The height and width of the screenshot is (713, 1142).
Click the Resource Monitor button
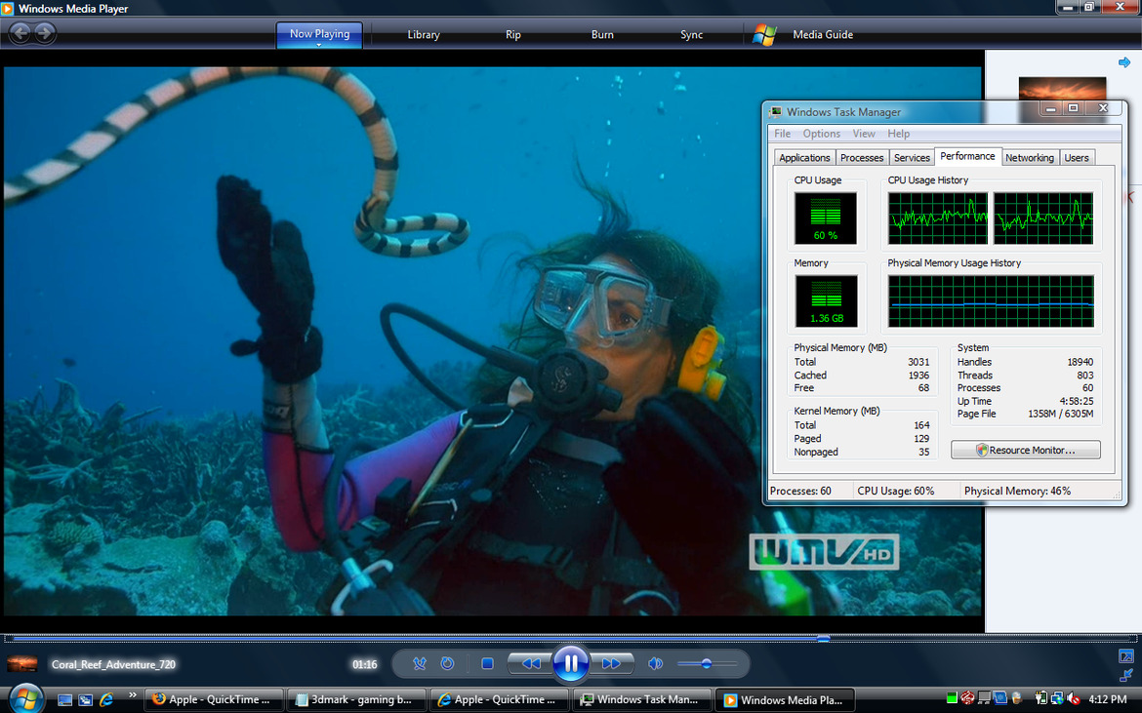(1026, 451)
